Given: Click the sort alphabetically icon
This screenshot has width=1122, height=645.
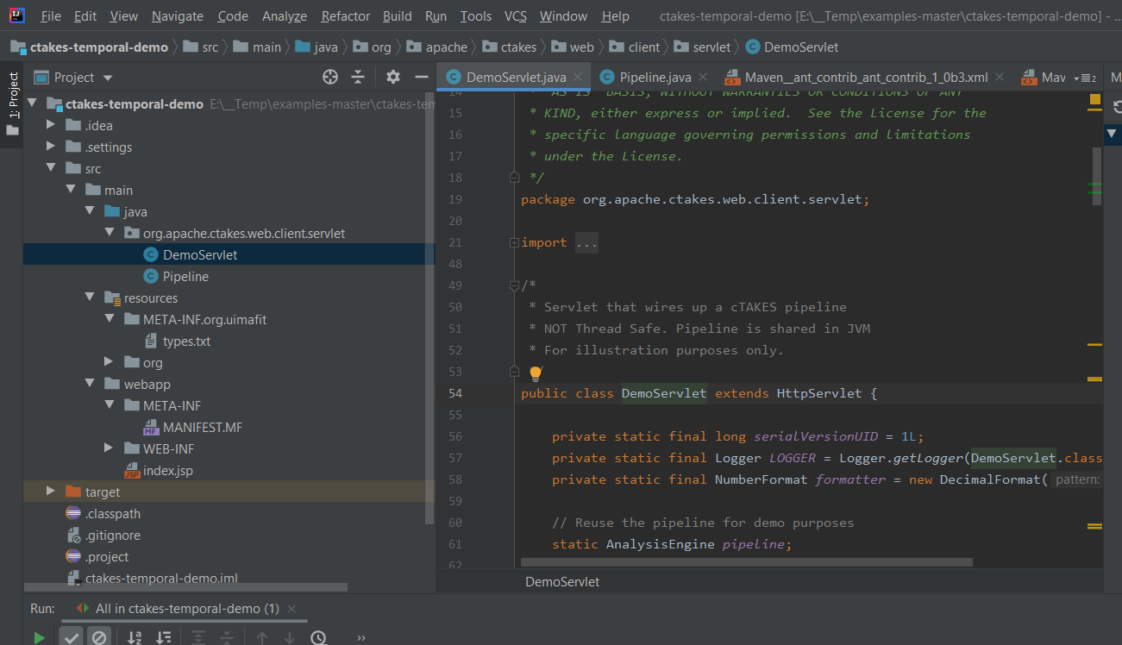Looking at the screenshot, I should [135, 638].
